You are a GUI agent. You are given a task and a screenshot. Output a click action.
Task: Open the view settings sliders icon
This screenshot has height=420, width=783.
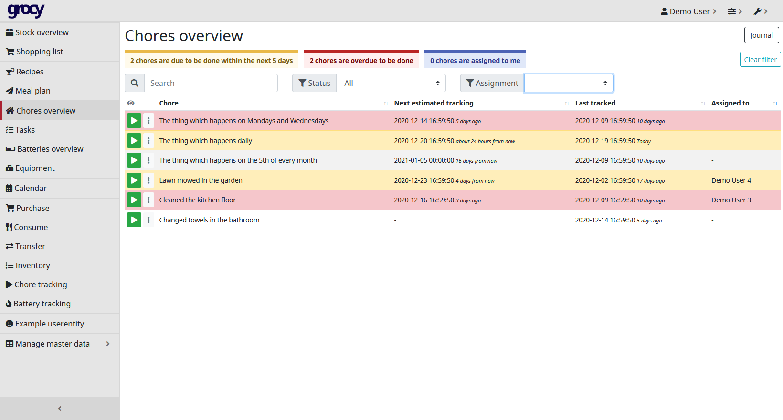734,11
